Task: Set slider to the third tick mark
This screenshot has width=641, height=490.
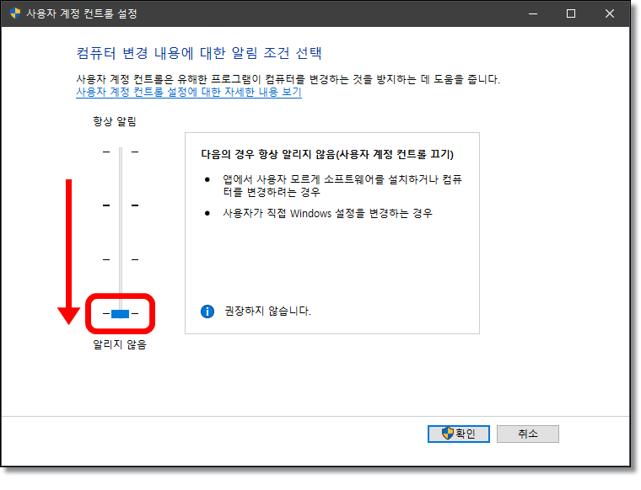Action: (121, 259)
